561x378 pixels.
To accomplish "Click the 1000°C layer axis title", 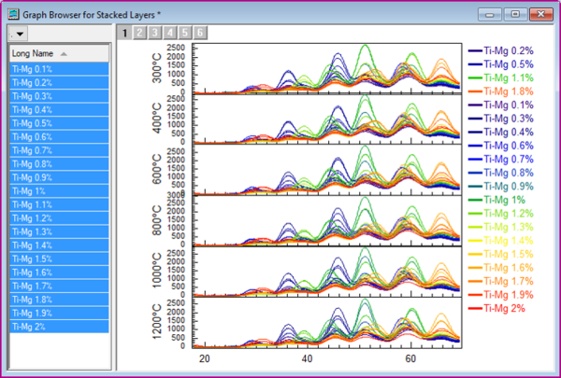I will click(157, 271).
